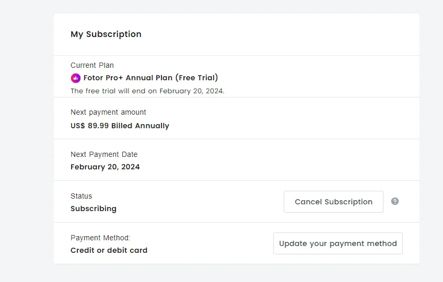Select US$ 89.99 Billed Annually value
Image resolution: width=443 pixels, height=282 pixels.
(120, 126)
